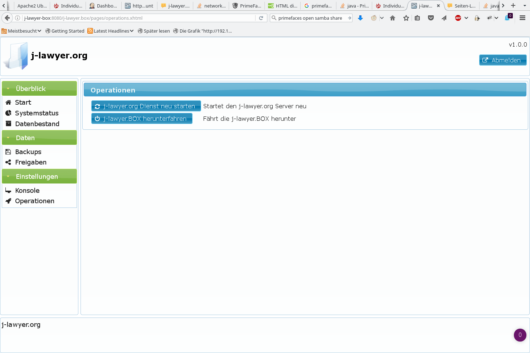Image resolution: width=530 pixels, height=353 pixels.
Task: Click the paper plane send icon
Action: (444, 18)
